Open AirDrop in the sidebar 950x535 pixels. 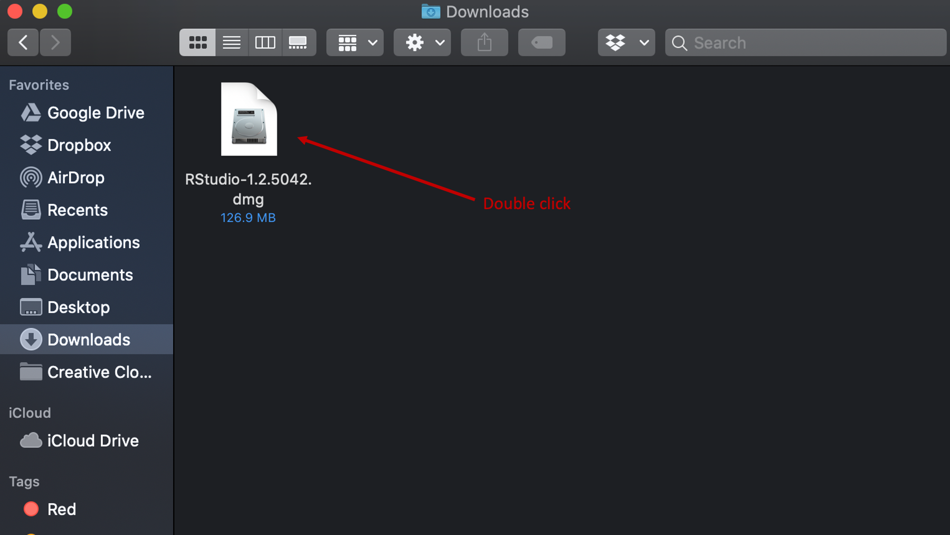pos(87,177)
